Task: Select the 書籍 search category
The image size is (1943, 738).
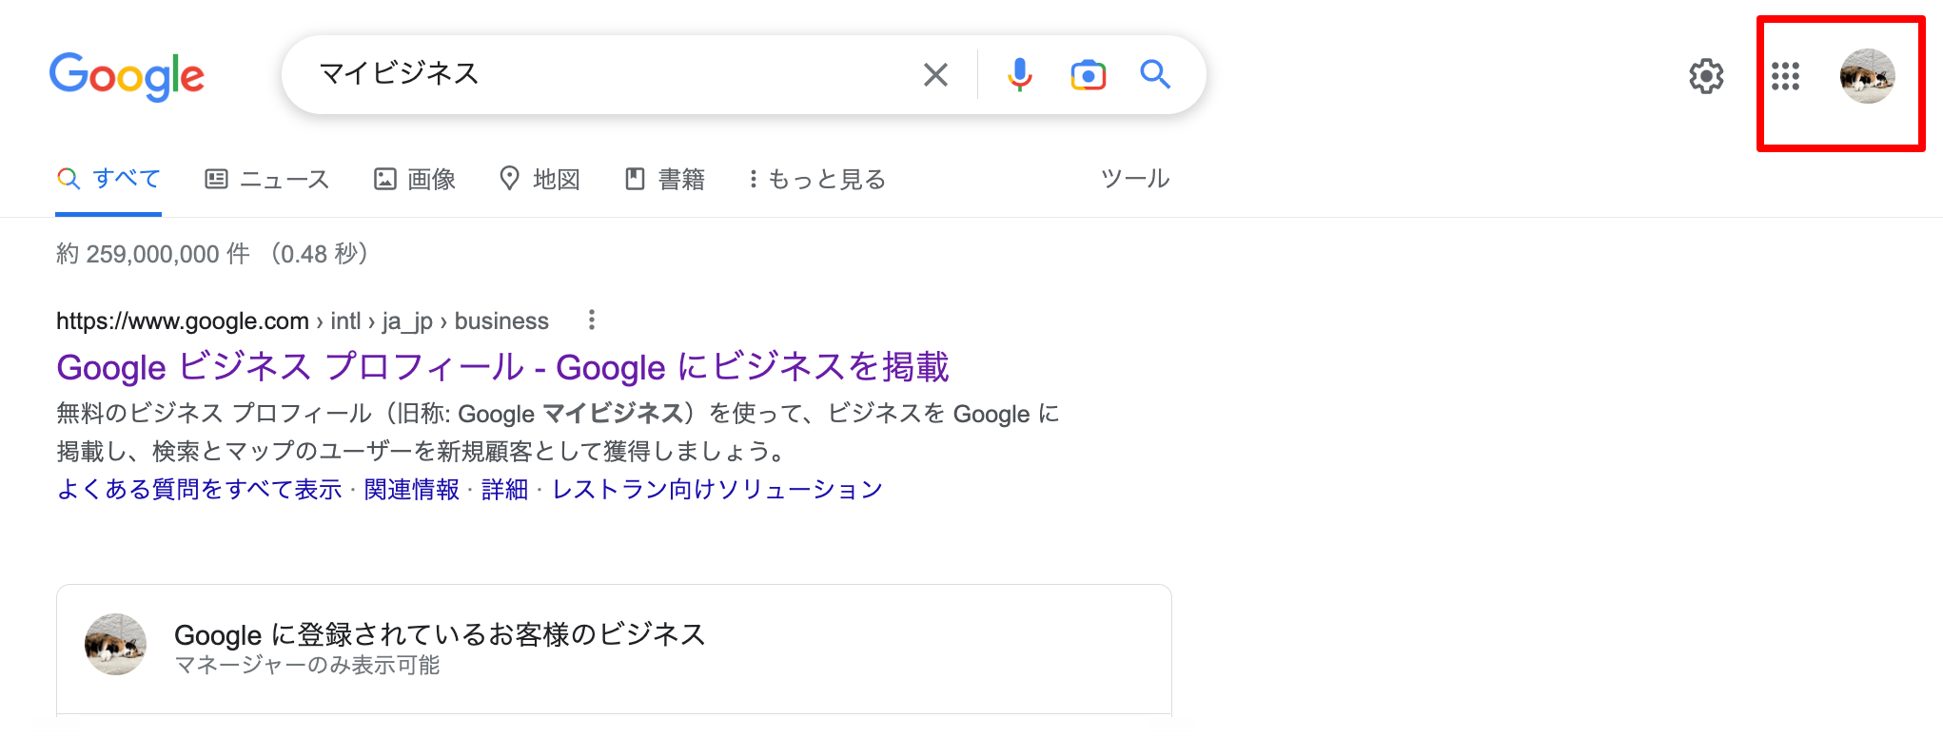Action: click(x=663, y=178)
